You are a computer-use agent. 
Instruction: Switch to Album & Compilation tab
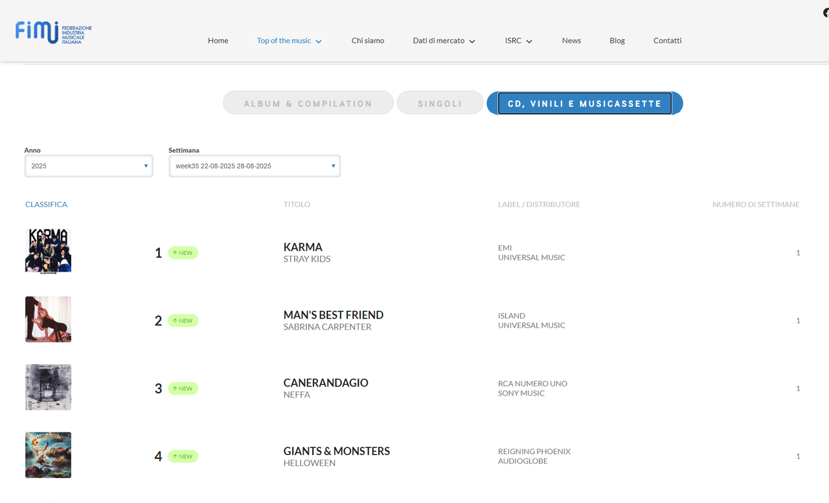pyautogui.click(x=308, y=103)
